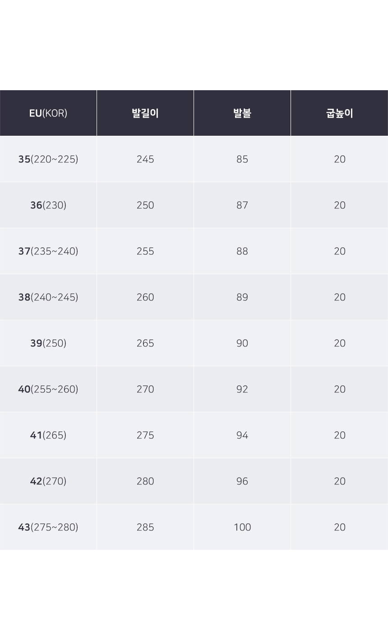Select foot length value 285
The image size is (388, 640).
coord(145,527)
